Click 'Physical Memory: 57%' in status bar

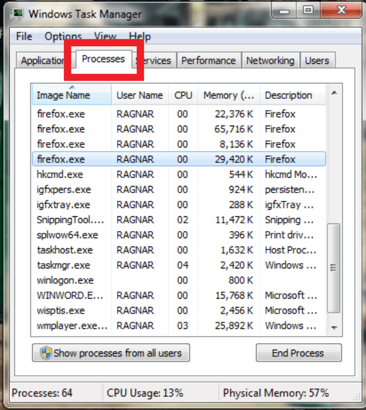click(275, 393)
